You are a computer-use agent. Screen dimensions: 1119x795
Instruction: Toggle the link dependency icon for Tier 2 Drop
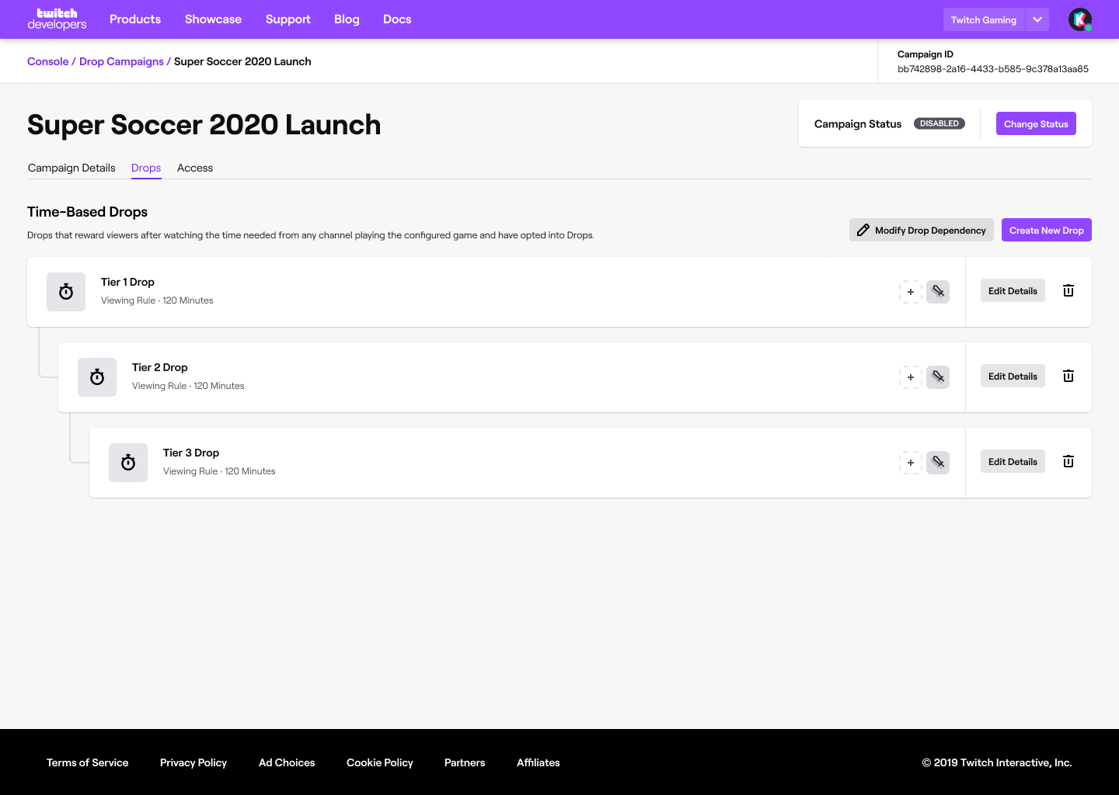pyautogui.click(x=937, y=377)
